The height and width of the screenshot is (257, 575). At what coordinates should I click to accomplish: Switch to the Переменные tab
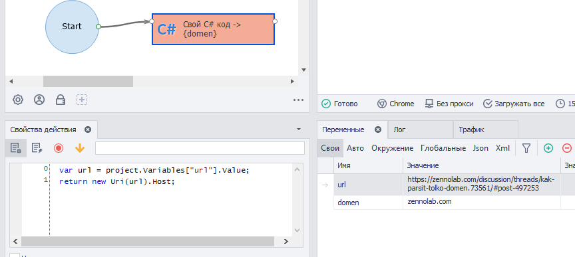343,129
